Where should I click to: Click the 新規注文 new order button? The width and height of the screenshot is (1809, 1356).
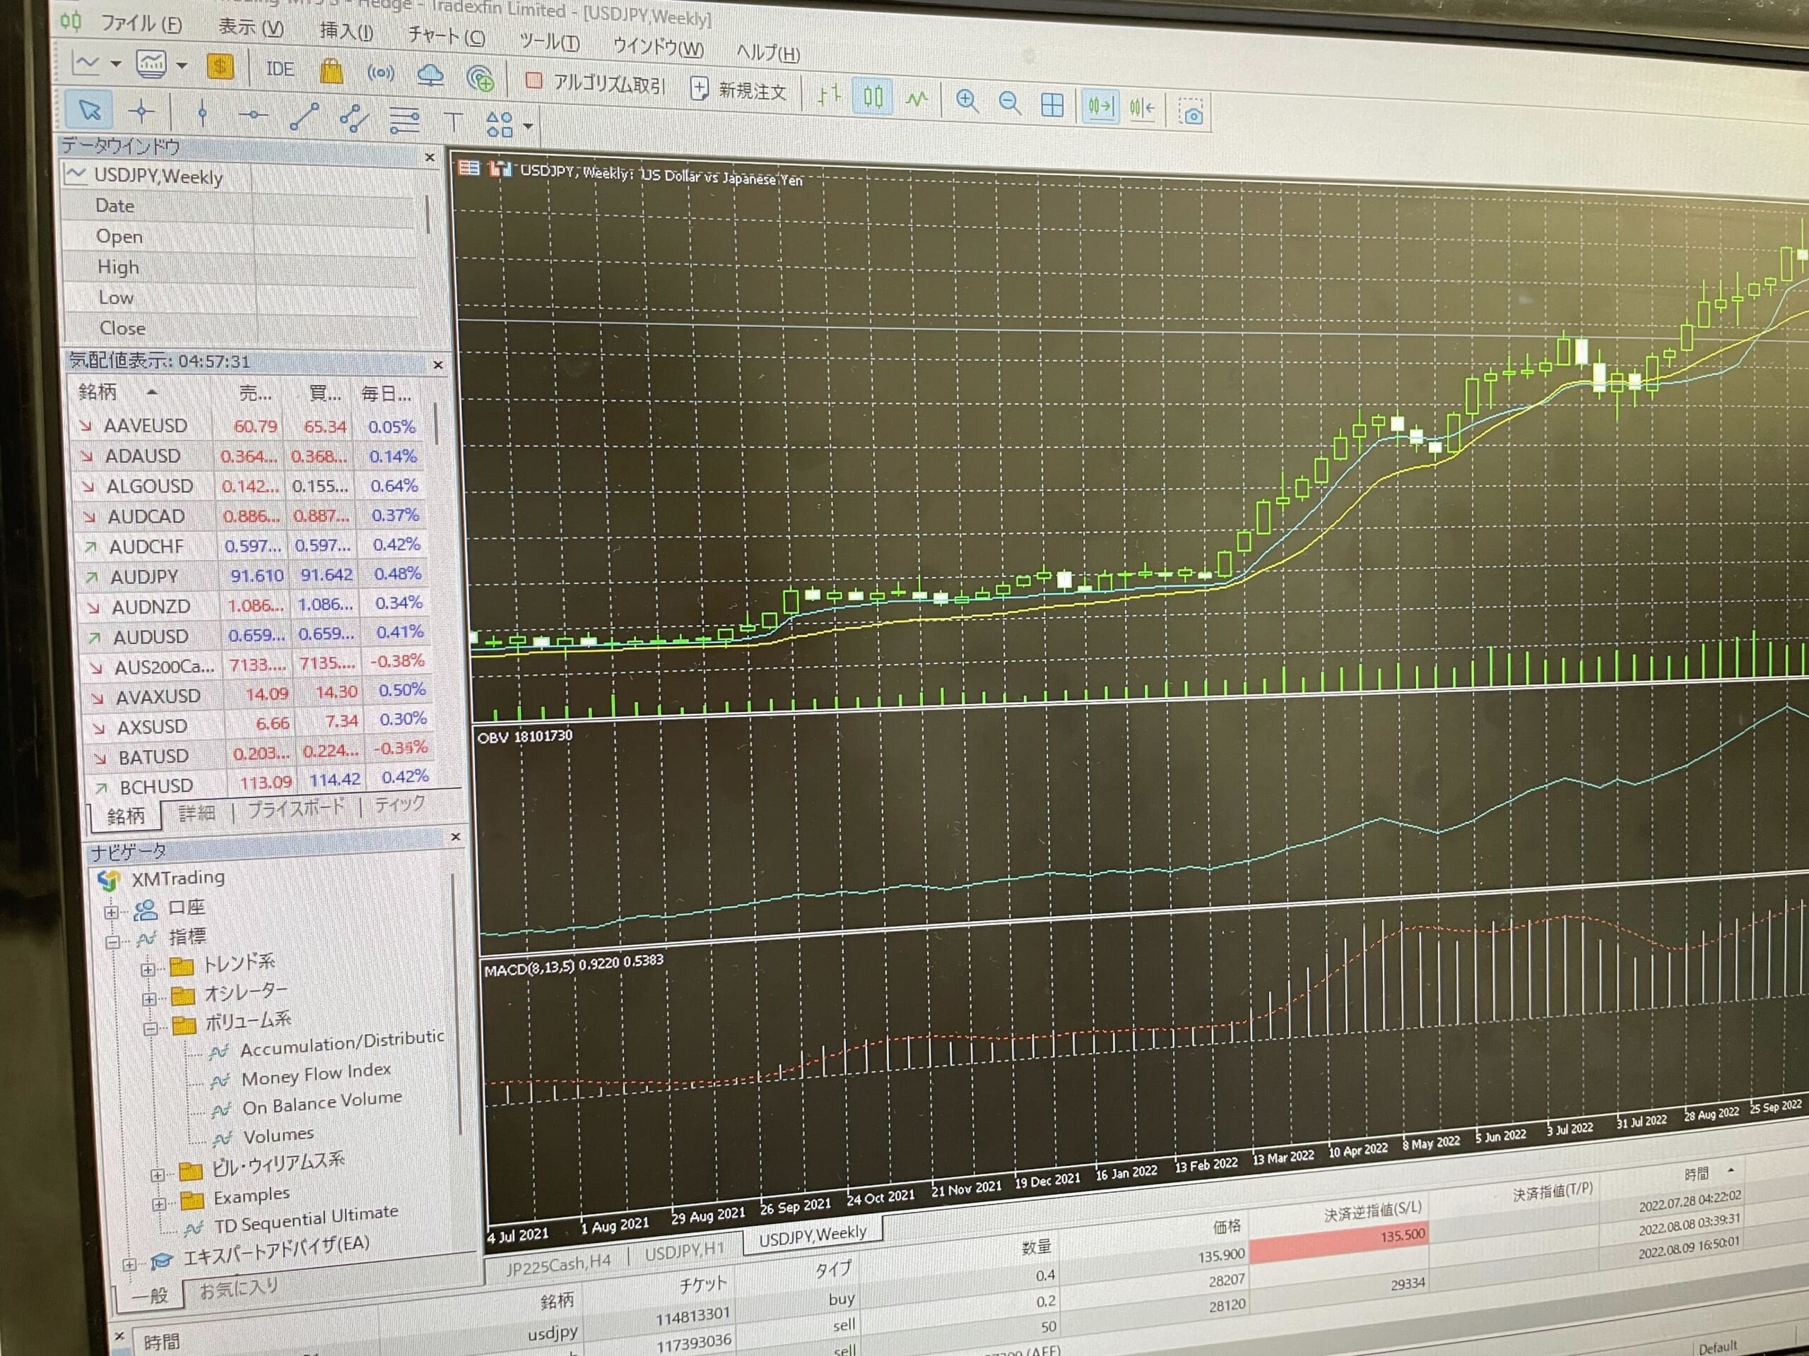tap(738, 90)
